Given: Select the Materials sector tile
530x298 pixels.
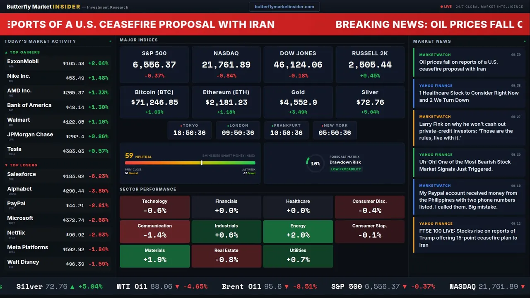Looking at the screenshot, I should (155, 256).
